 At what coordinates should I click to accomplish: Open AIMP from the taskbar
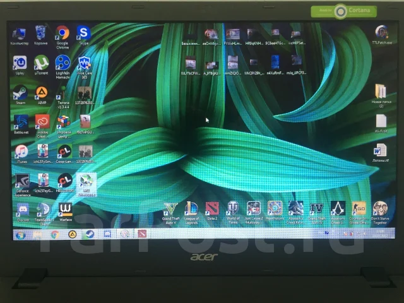pos(73,234)
